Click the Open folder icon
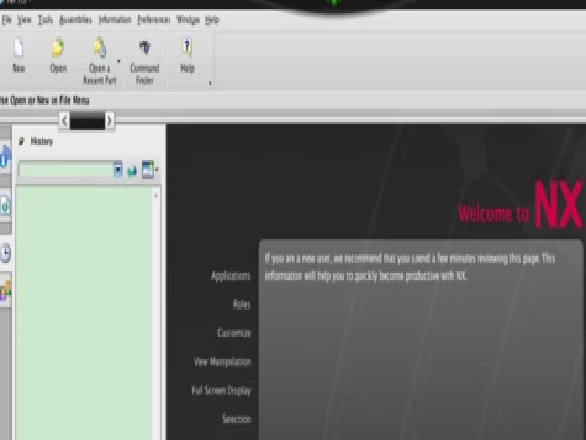The height and width of the screenshot is (440, 586). (58, 47)
